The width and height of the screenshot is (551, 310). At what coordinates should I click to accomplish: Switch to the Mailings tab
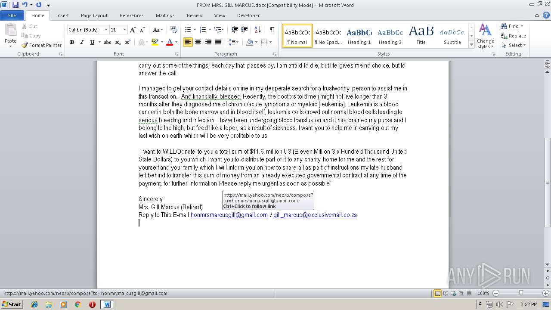[165, 15]
